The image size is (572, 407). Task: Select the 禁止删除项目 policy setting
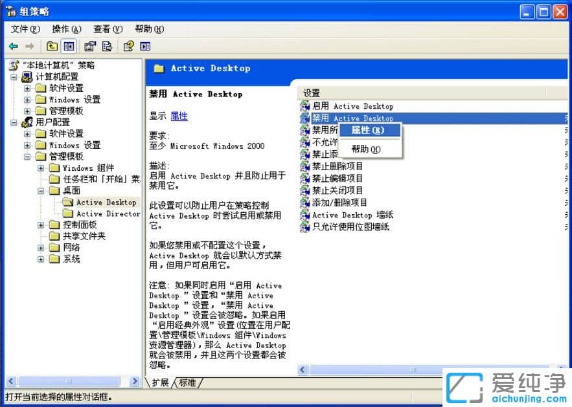tap(336, 166)
